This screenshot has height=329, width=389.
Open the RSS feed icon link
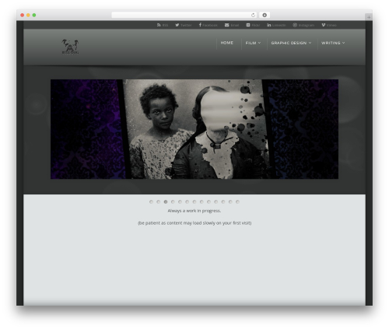click(x=159, y=25)
